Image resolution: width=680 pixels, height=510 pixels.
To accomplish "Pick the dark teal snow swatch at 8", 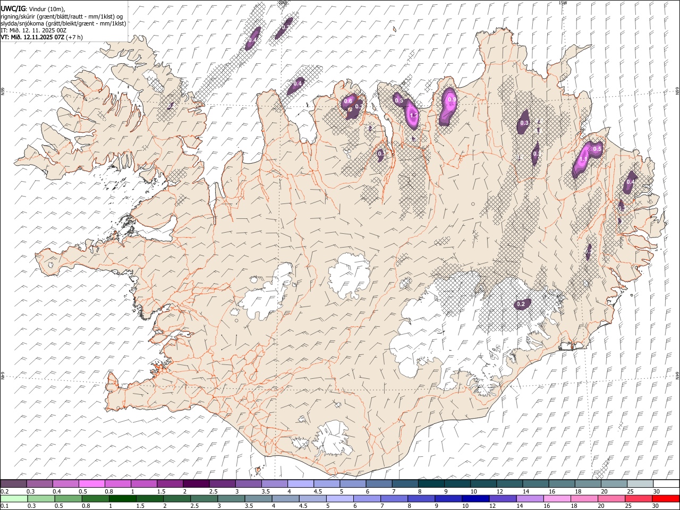I will 431,483.
